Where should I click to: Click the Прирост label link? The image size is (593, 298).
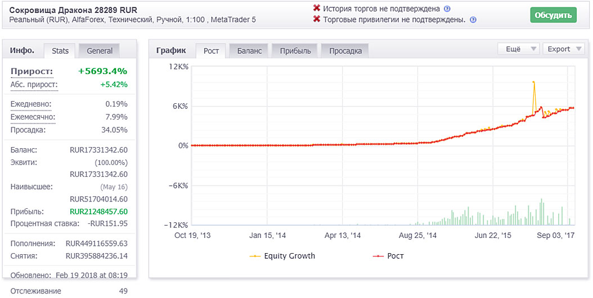point(32,71)
